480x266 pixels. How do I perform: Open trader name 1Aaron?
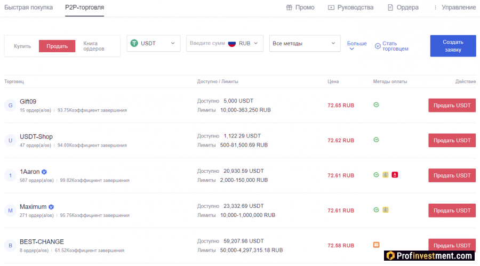tap(30, 172)
